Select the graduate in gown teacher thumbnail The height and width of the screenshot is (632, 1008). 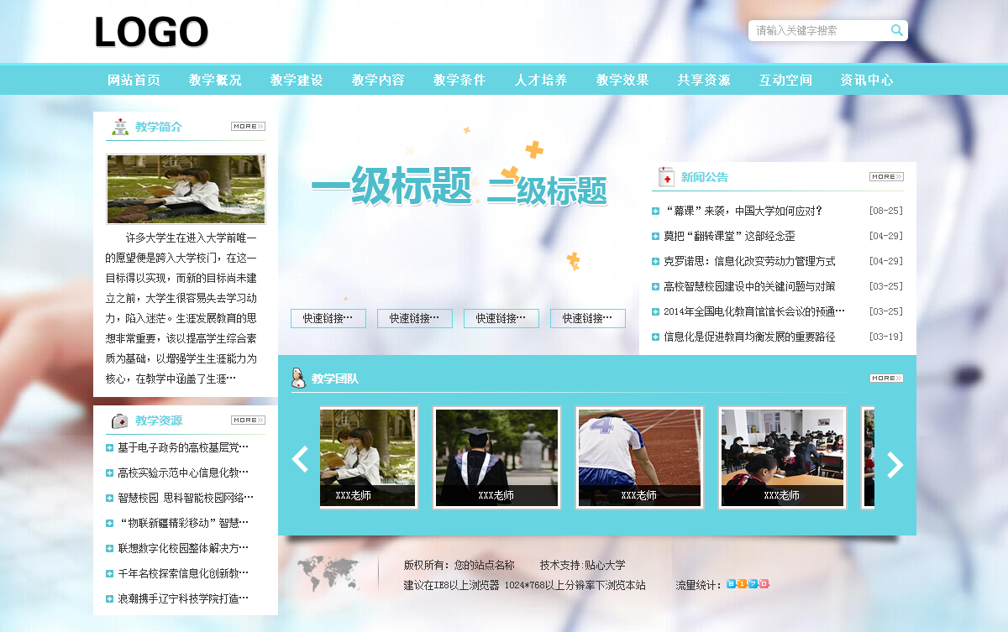click(496, 457)
